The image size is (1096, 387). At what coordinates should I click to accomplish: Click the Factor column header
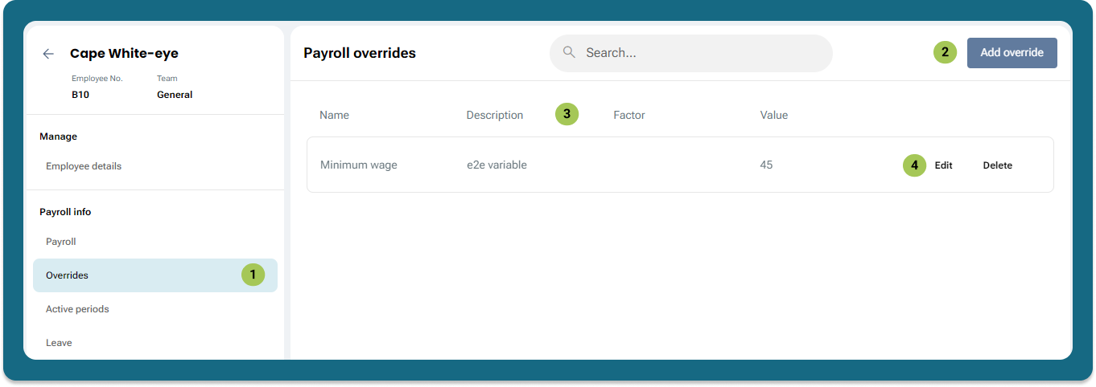628,115
